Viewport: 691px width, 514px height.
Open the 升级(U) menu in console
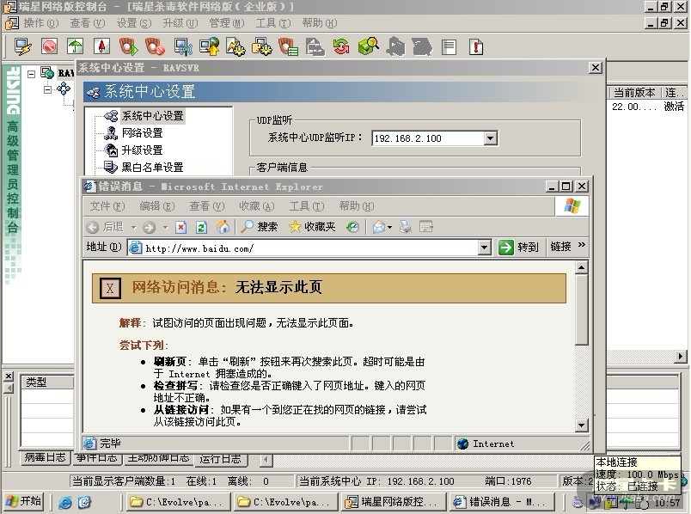[x=180, y=23]
